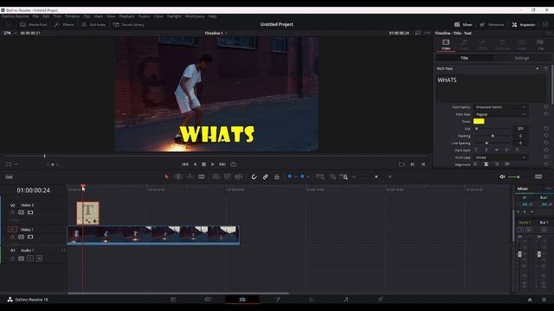Open the Clip menu
The image size is (554, 311).
[87, 16]
